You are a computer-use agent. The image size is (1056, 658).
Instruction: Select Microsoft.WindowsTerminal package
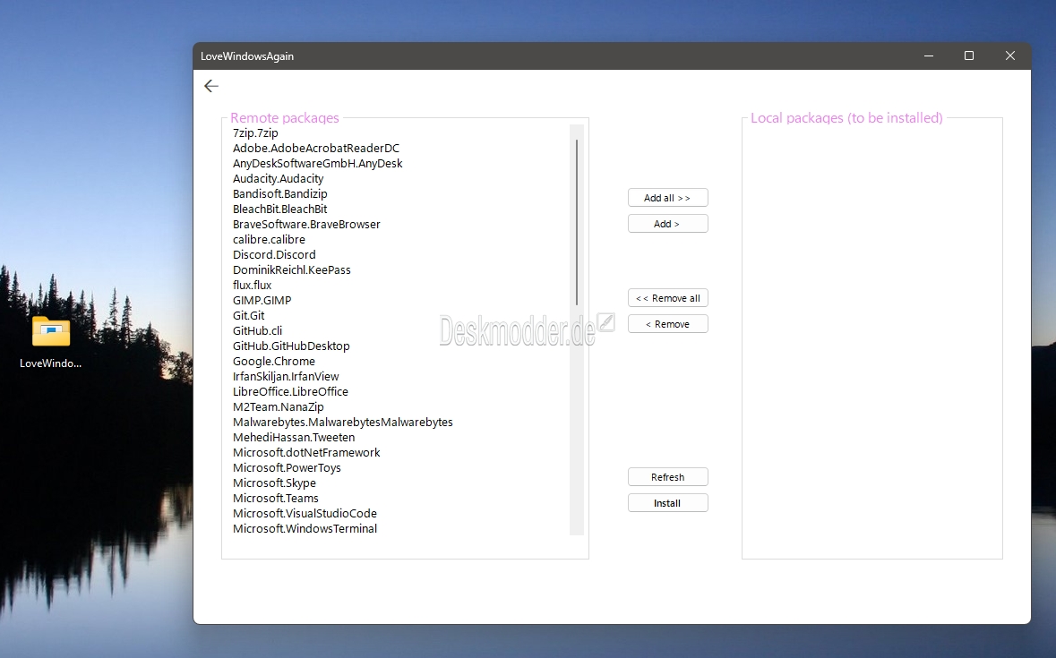pos(305,529)
